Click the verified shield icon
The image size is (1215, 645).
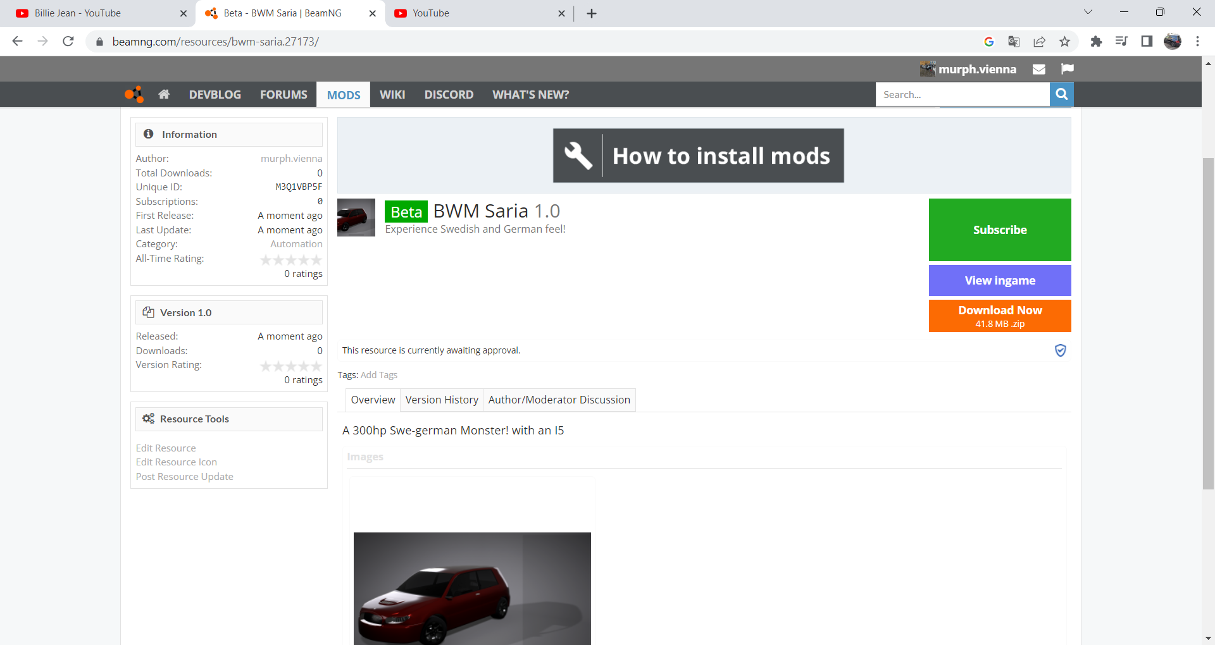click(x=1061, y=350)
